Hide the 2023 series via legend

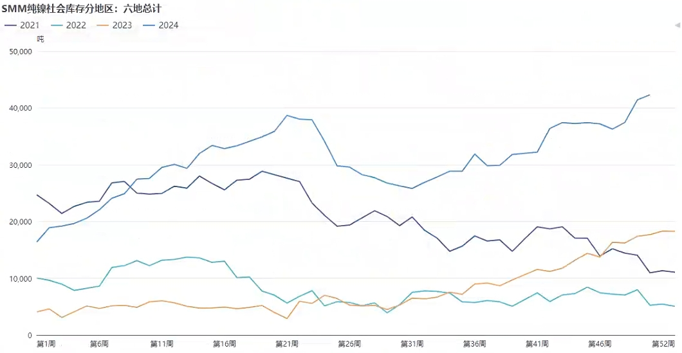pos(122,25)
